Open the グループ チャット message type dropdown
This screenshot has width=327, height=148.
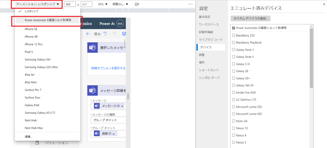coord(108,120)
